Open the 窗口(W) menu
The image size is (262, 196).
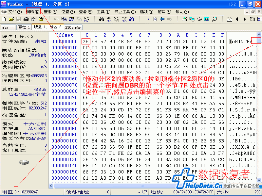pyautogui.click(x=164, y=12)
